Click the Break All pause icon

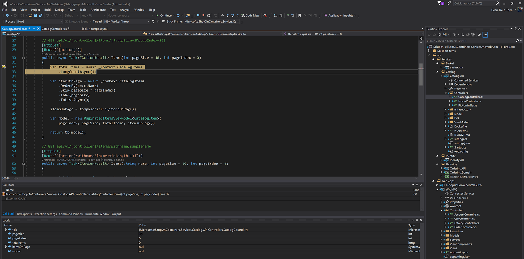197,15
